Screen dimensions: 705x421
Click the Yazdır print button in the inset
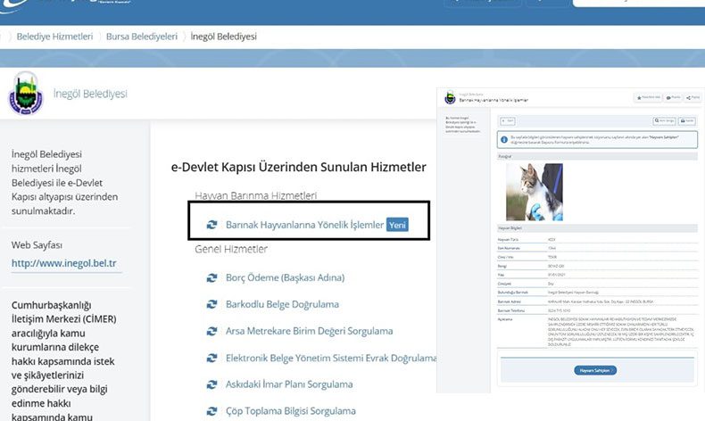click(687, 121)
